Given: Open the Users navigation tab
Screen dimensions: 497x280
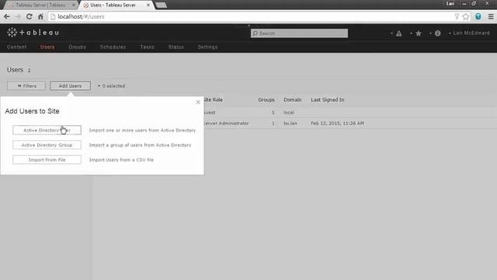Looking at the screenshot, I should (x=47, y=47).
